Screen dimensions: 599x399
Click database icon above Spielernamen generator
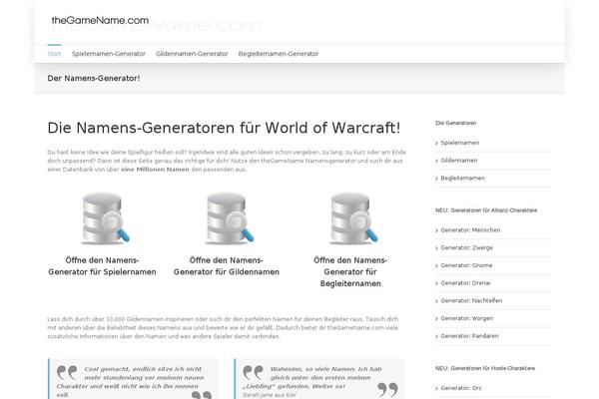[105, 218]
